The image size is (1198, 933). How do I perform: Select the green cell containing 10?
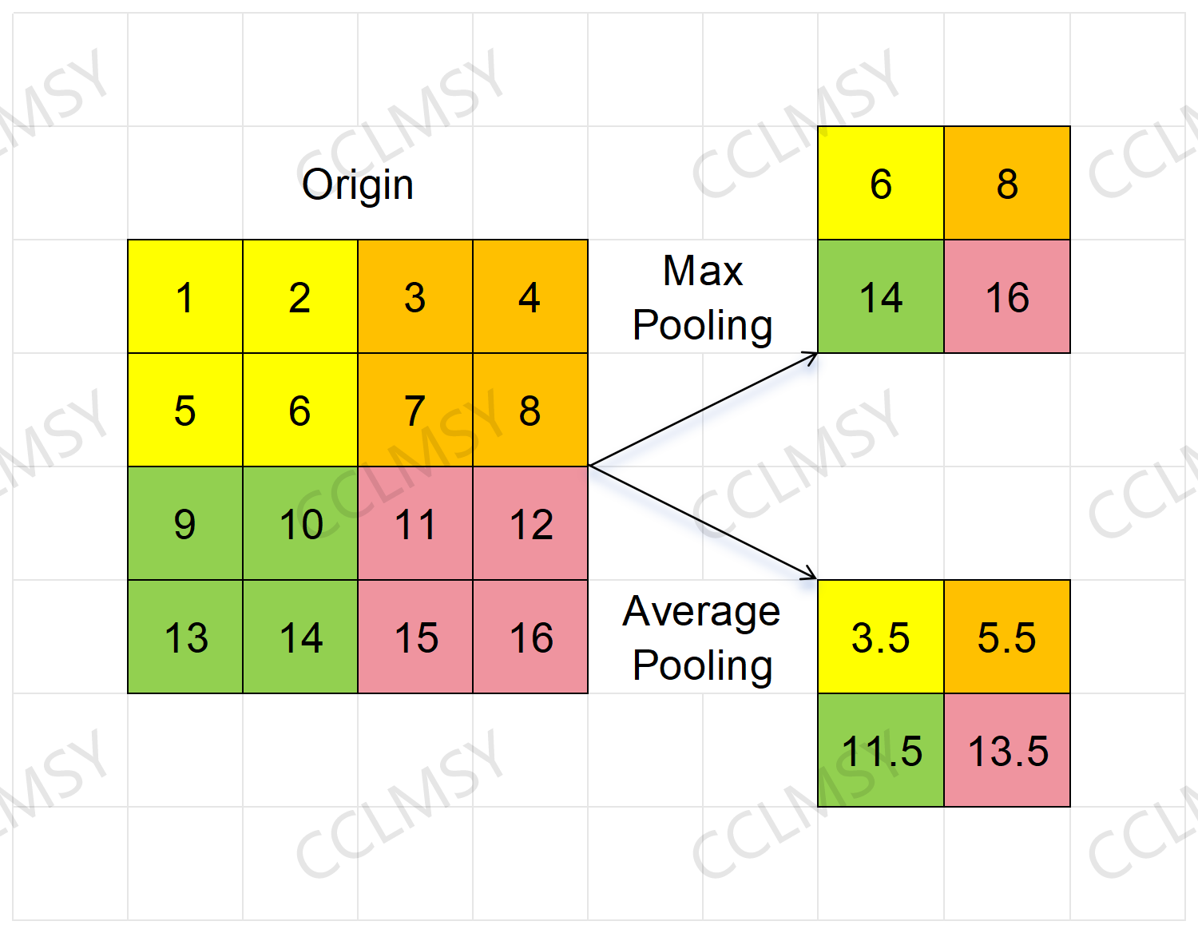point(300,524)
